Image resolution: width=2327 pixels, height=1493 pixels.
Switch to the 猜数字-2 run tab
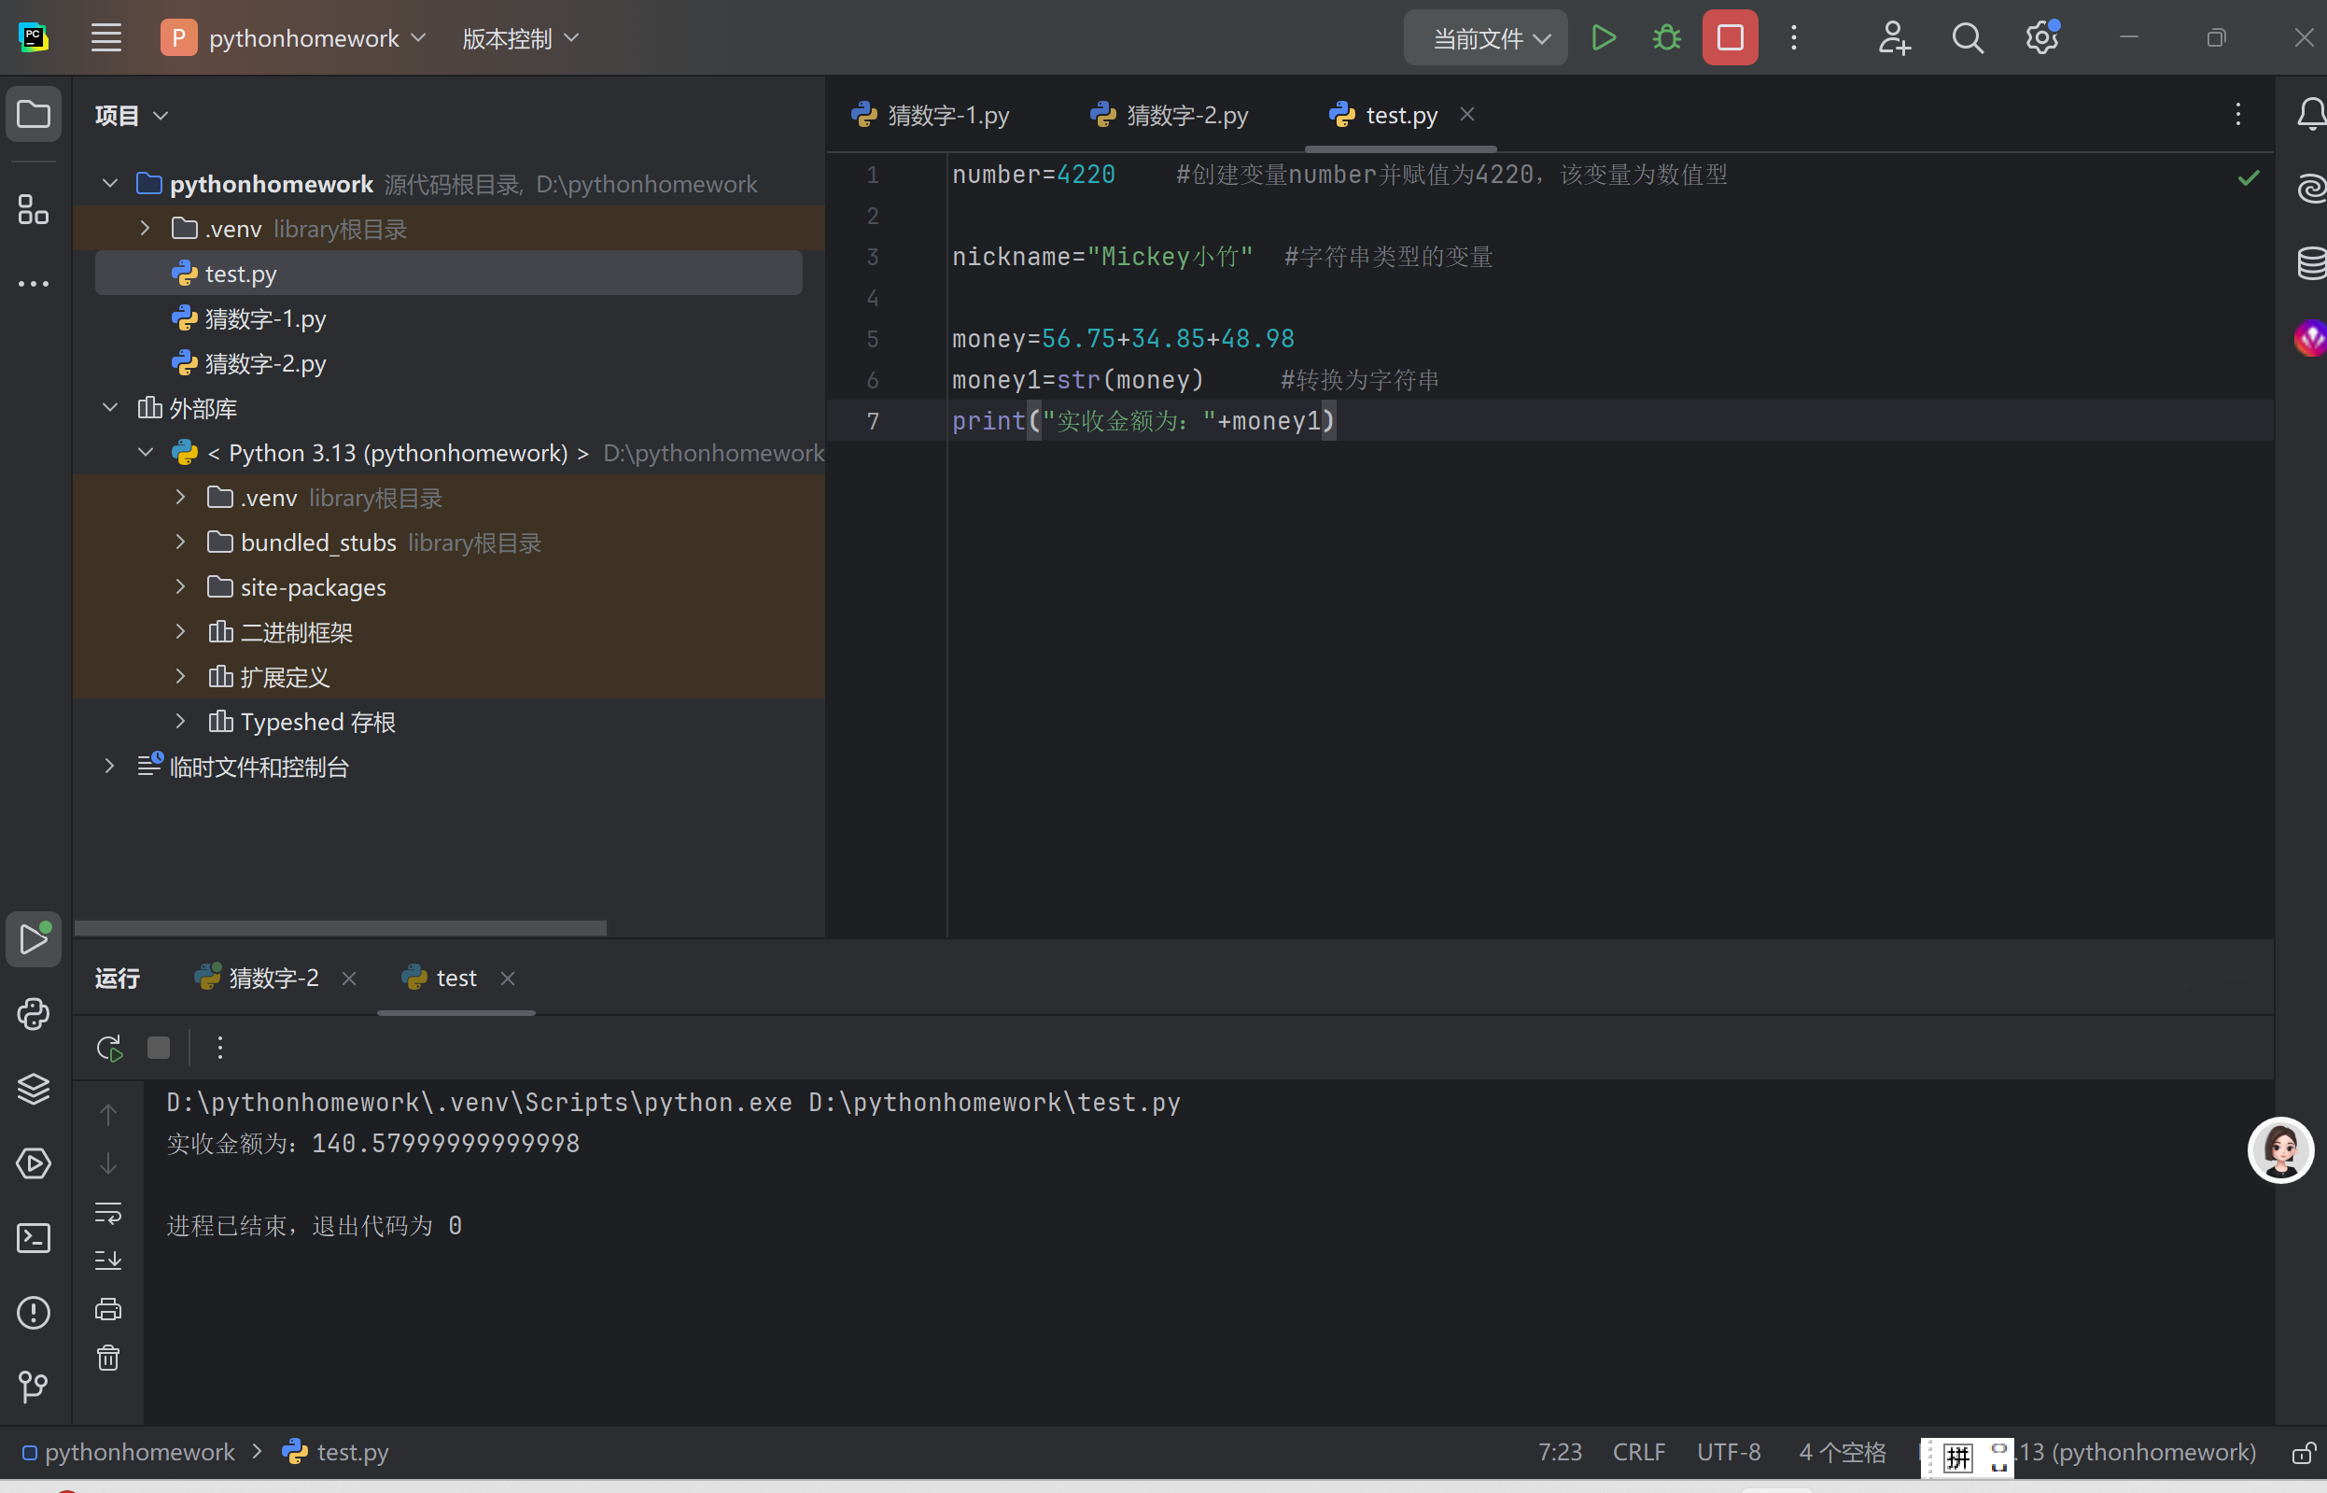(258, 979)
